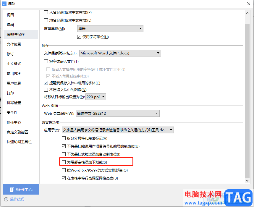Open the 视图 options category

[10, 15]
